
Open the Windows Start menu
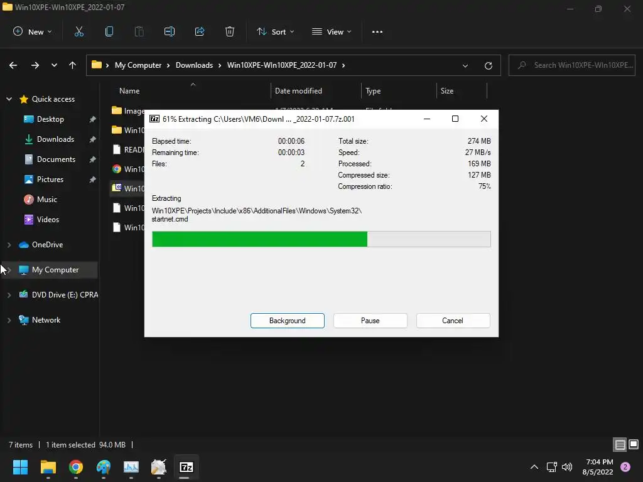point(21,467)
